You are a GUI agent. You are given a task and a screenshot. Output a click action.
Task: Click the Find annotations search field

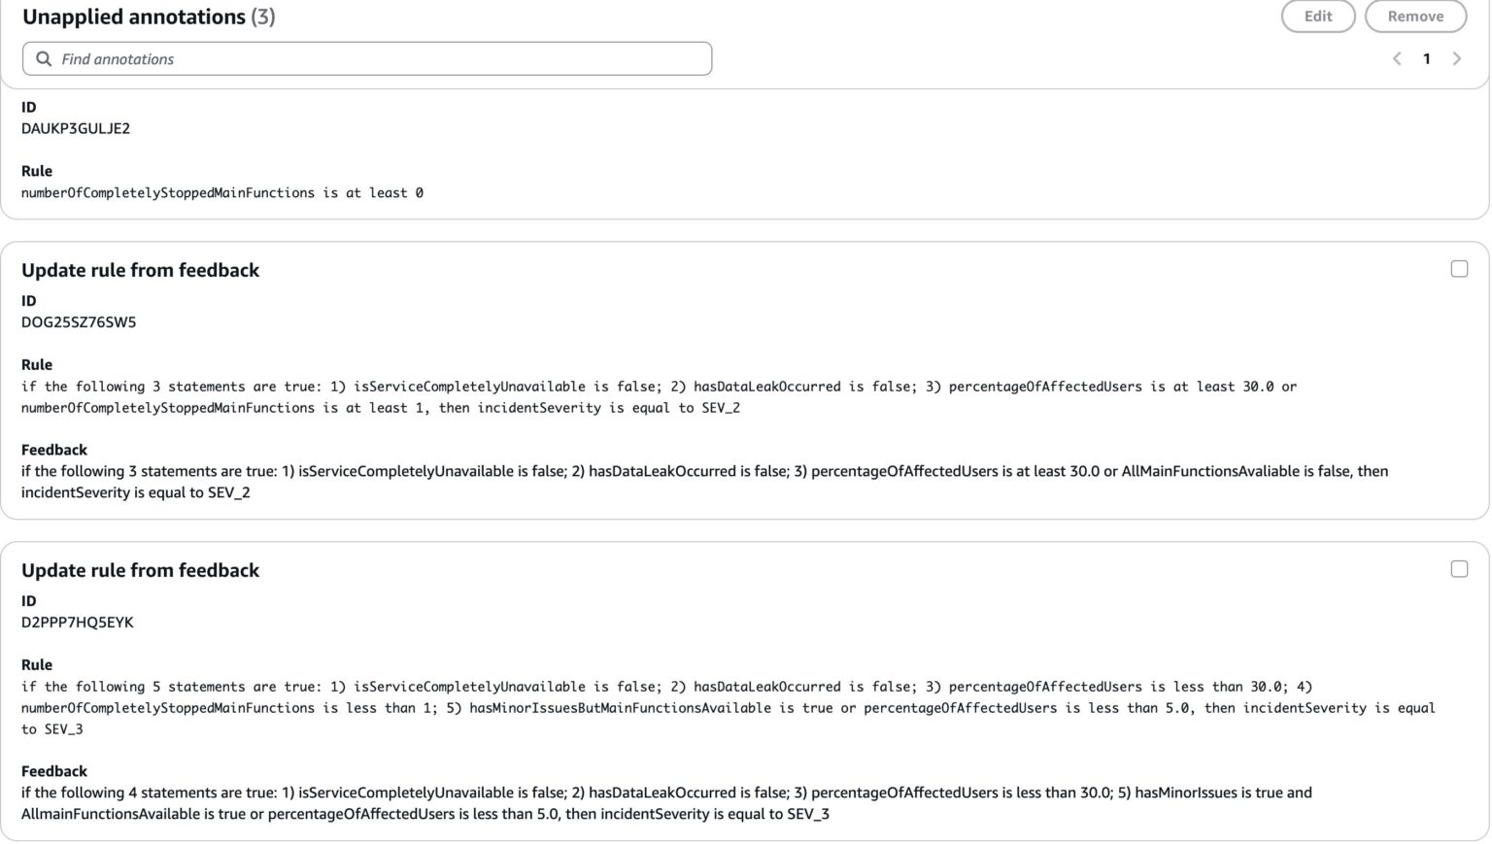click(x=369, y=59)
